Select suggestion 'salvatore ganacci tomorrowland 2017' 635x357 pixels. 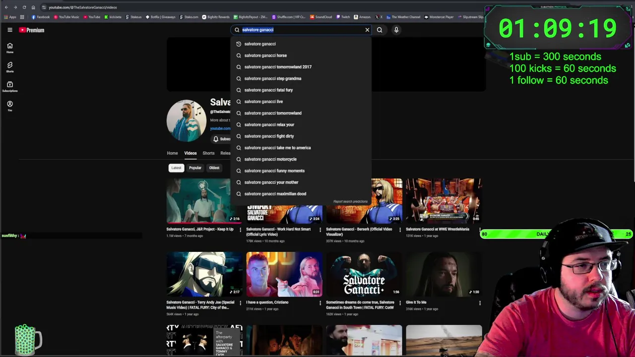[301, 67]
